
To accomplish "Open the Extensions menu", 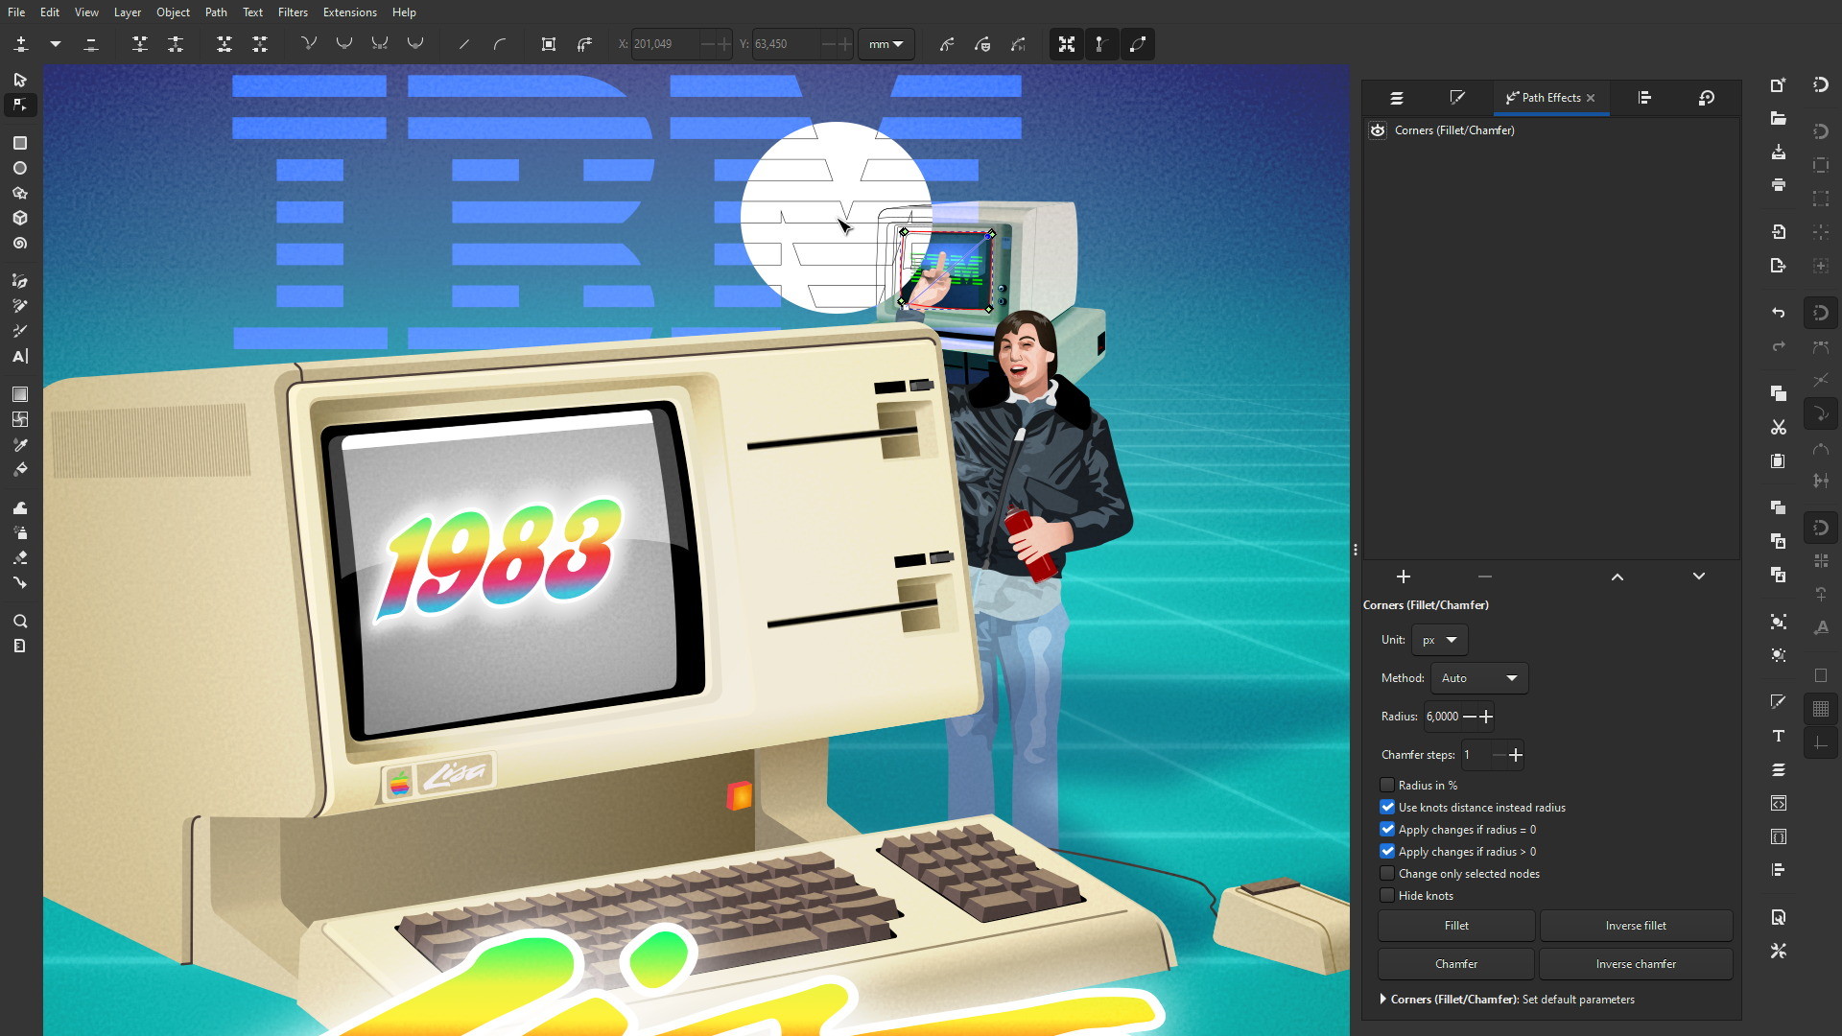I will pos(349,12).
